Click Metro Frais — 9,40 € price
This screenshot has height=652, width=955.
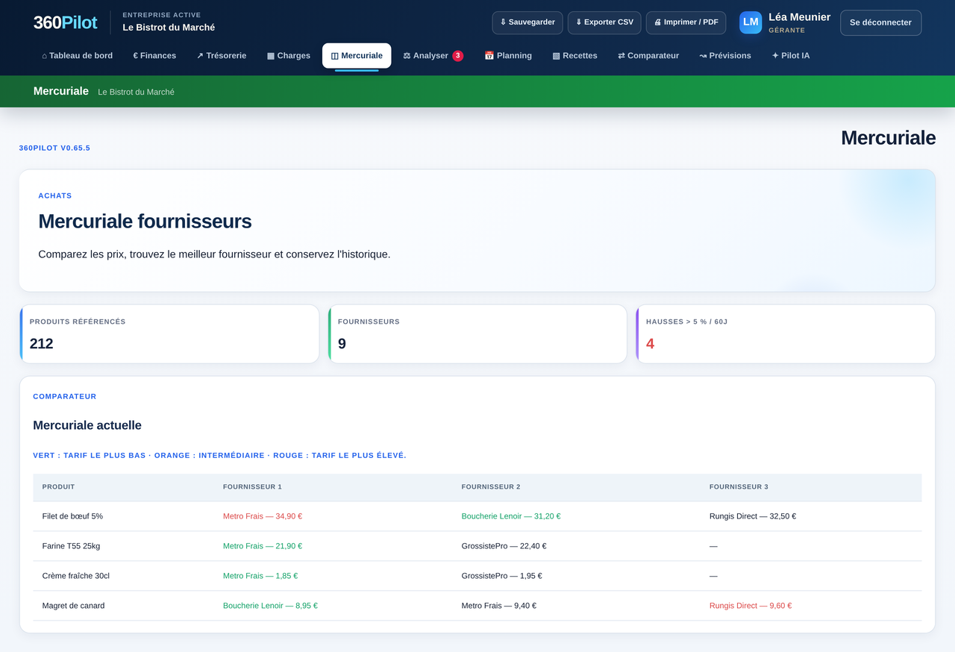pos(499,606)
